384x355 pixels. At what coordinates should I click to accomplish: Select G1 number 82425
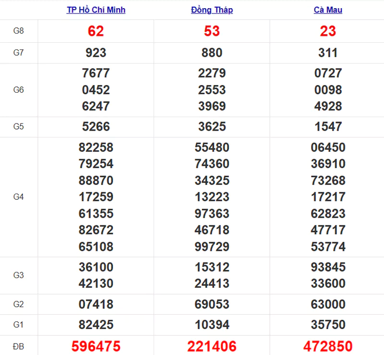coord(96,325)
